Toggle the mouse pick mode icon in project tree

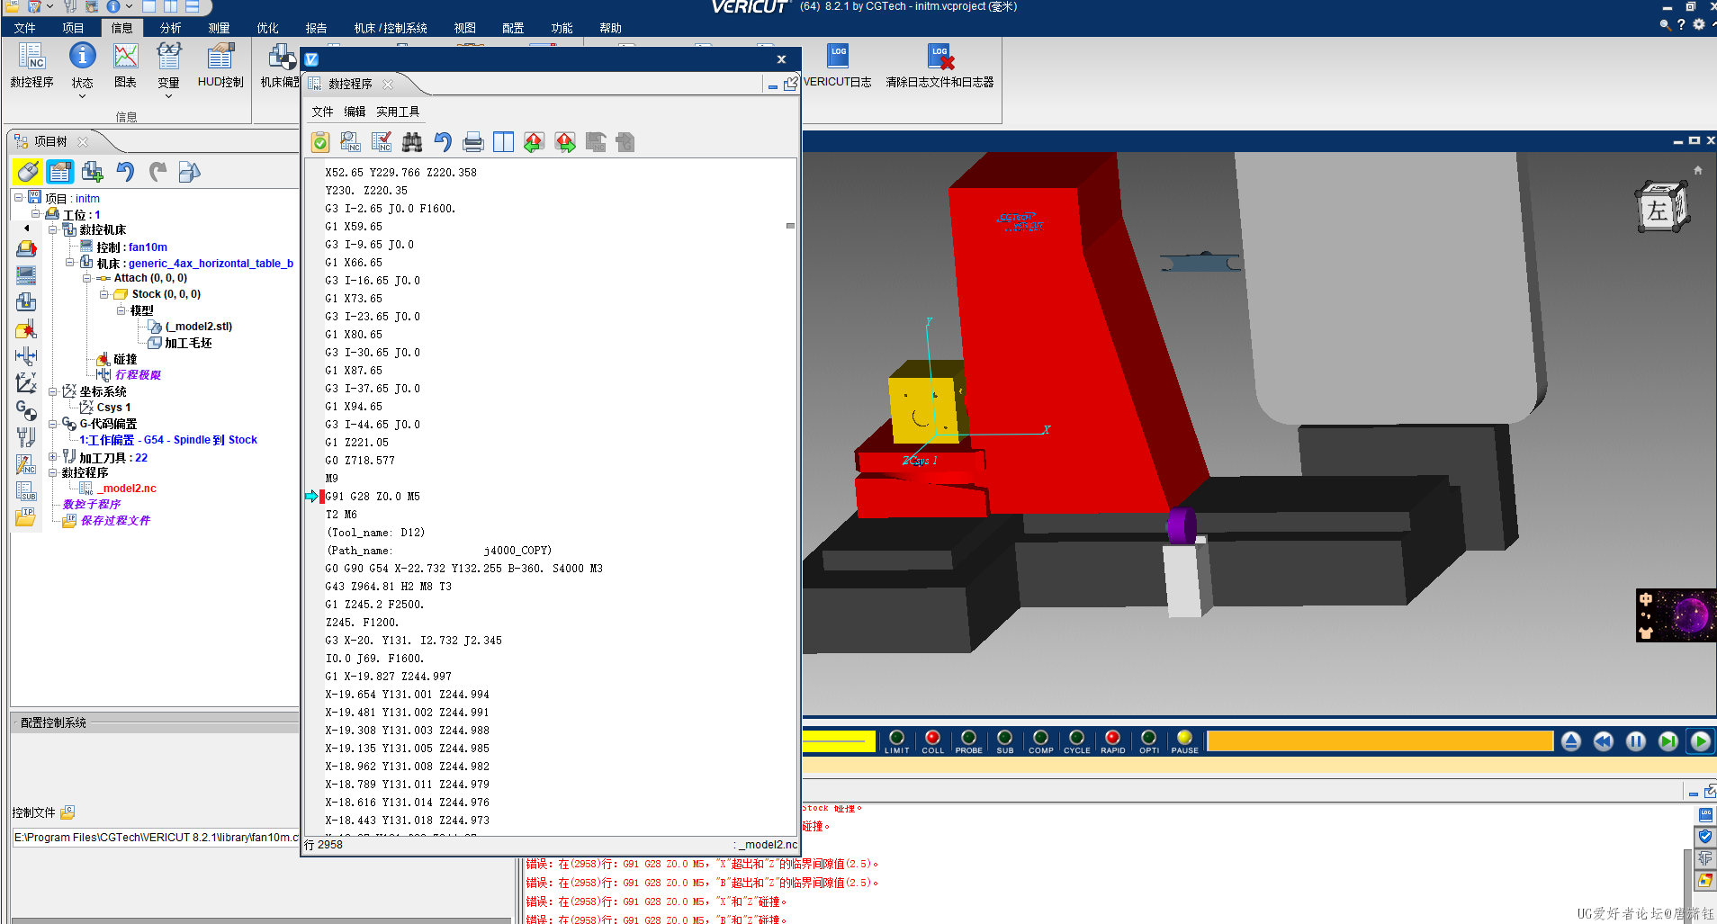pyautogui.click(x=28, y=171)
